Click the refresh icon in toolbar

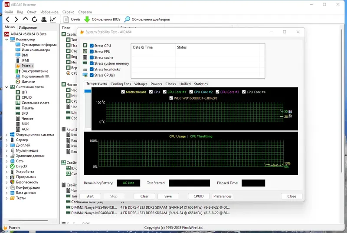click(x=35, y=20)
